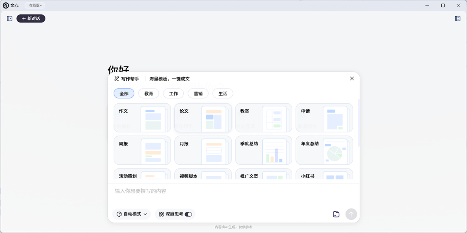Switch to the 教育 category tab
This screenshot has height=233, width=467.
click(149, 94)
